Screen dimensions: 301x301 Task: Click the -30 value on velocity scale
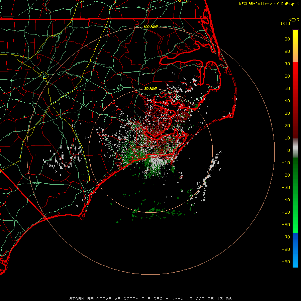286,188
